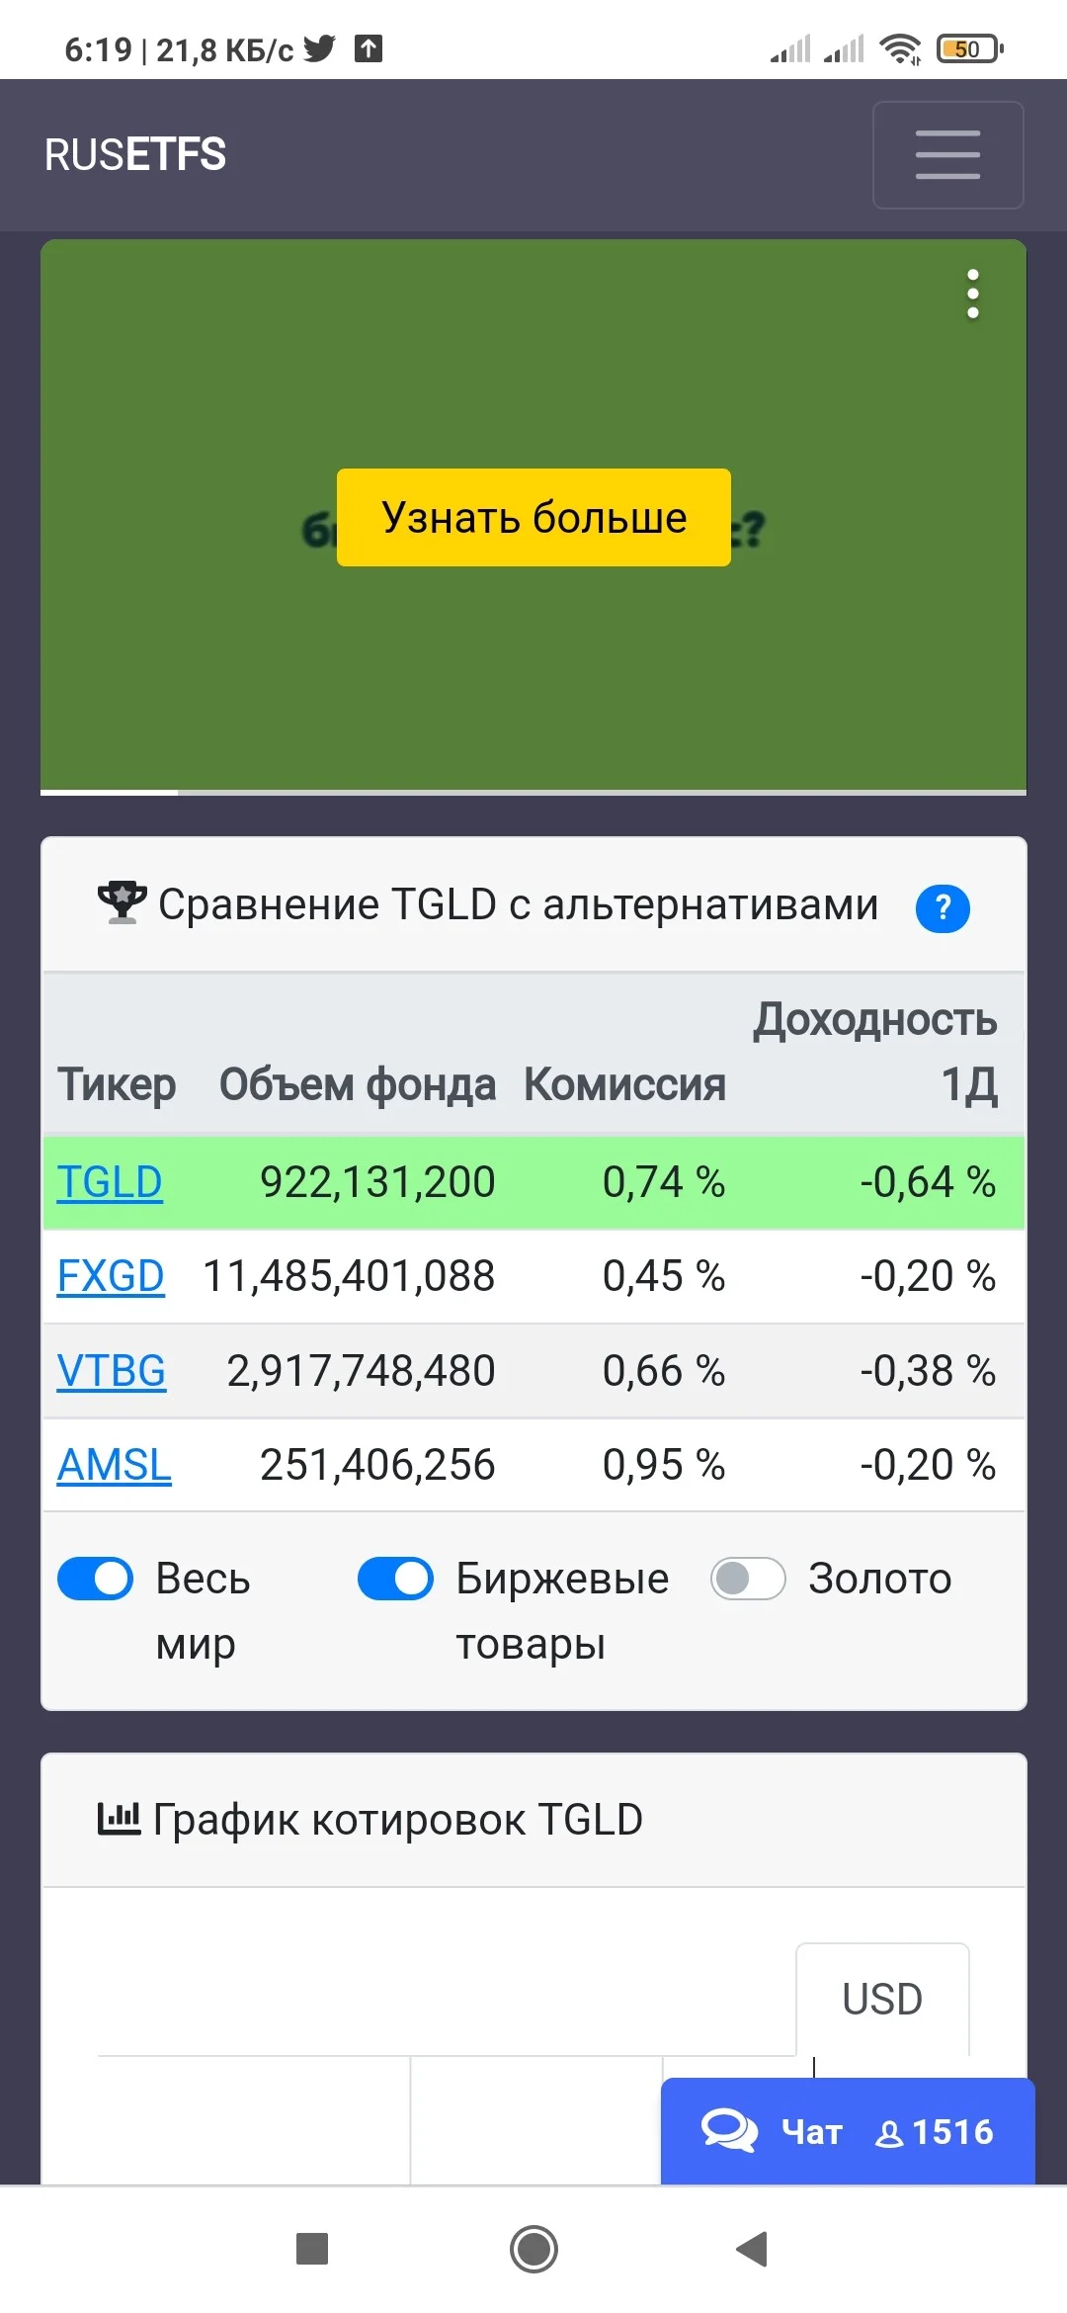Image resolution: width=1067 pixels, height=2313 pixels.
Task: Open the TGLD ticker link
Action: pos(110,1182)
